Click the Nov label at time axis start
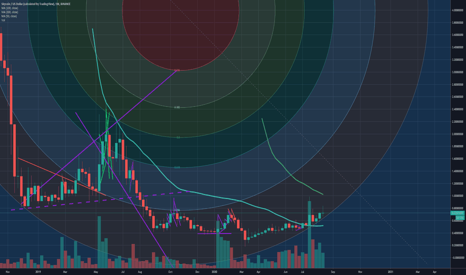 click(7, 271)
